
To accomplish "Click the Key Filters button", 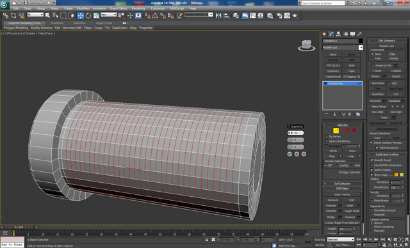I will 343,245.
